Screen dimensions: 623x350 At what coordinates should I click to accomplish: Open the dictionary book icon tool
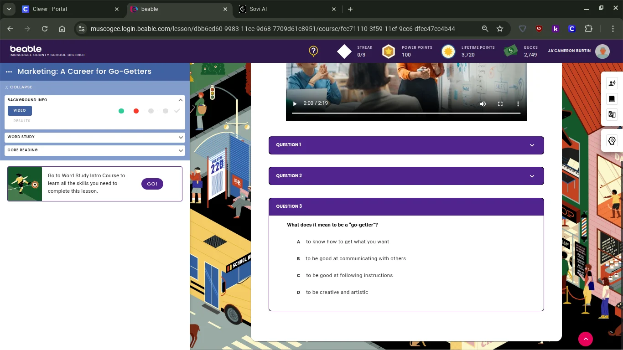(612, 99)
